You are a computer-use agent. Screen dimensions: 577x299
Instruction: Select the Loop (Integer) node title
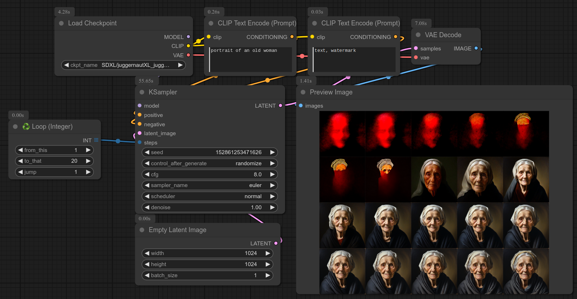(x=52, y=127)
